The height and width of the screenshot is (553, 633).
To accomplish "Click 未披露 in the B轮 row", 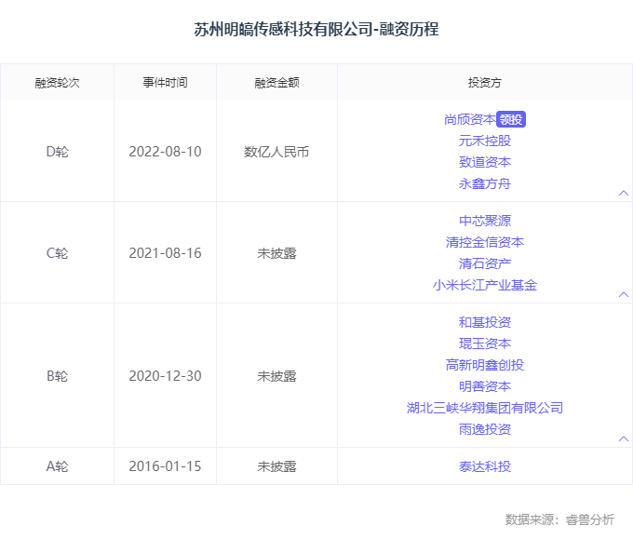I will pyautogui.click(x=277, y=376).
